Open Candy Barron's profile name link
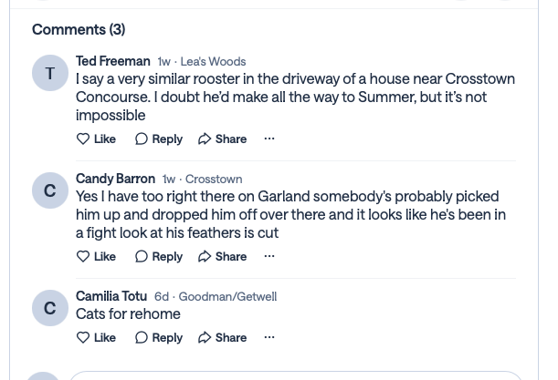The image size is (558, 380). 115,179
